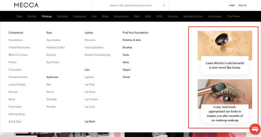Choose Eyeshadow under Eyes

[54, 40]
